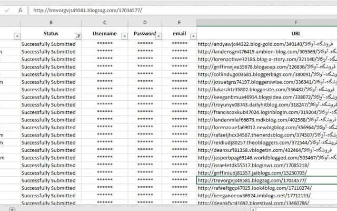Viewport: 337px width, 211px height.
Task: Click the Password header cell
Action: (x=145, y=33)
